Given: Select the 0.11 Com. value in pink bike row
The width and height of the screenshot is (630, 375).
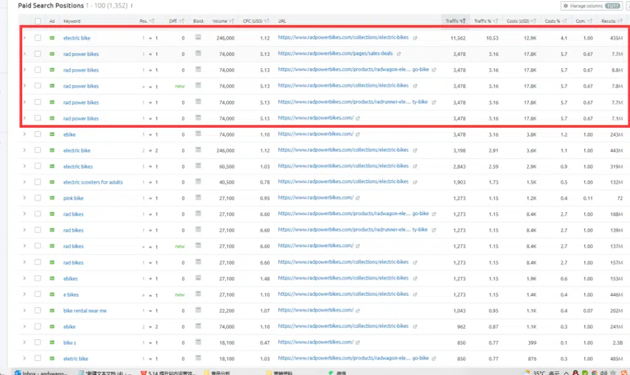Looking at the screenshot, I should coord(588,199).
